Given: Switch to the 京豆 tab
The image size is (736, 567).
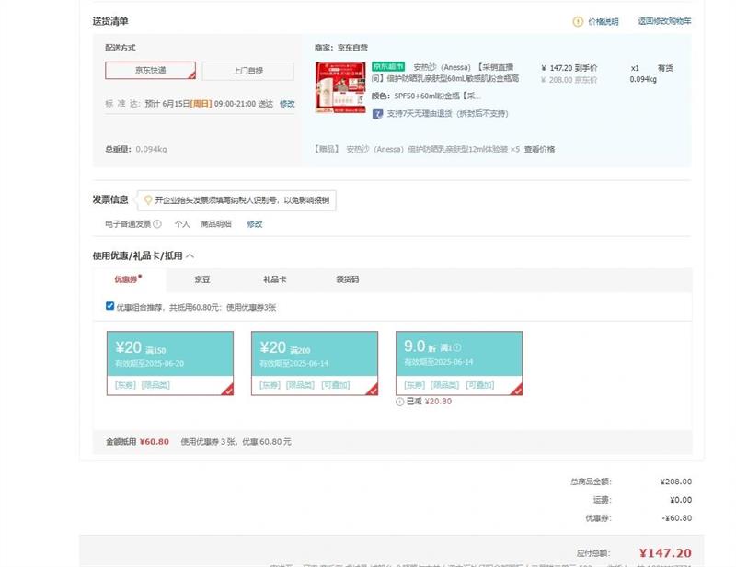Looking at the screenshot, I should 202,279.
